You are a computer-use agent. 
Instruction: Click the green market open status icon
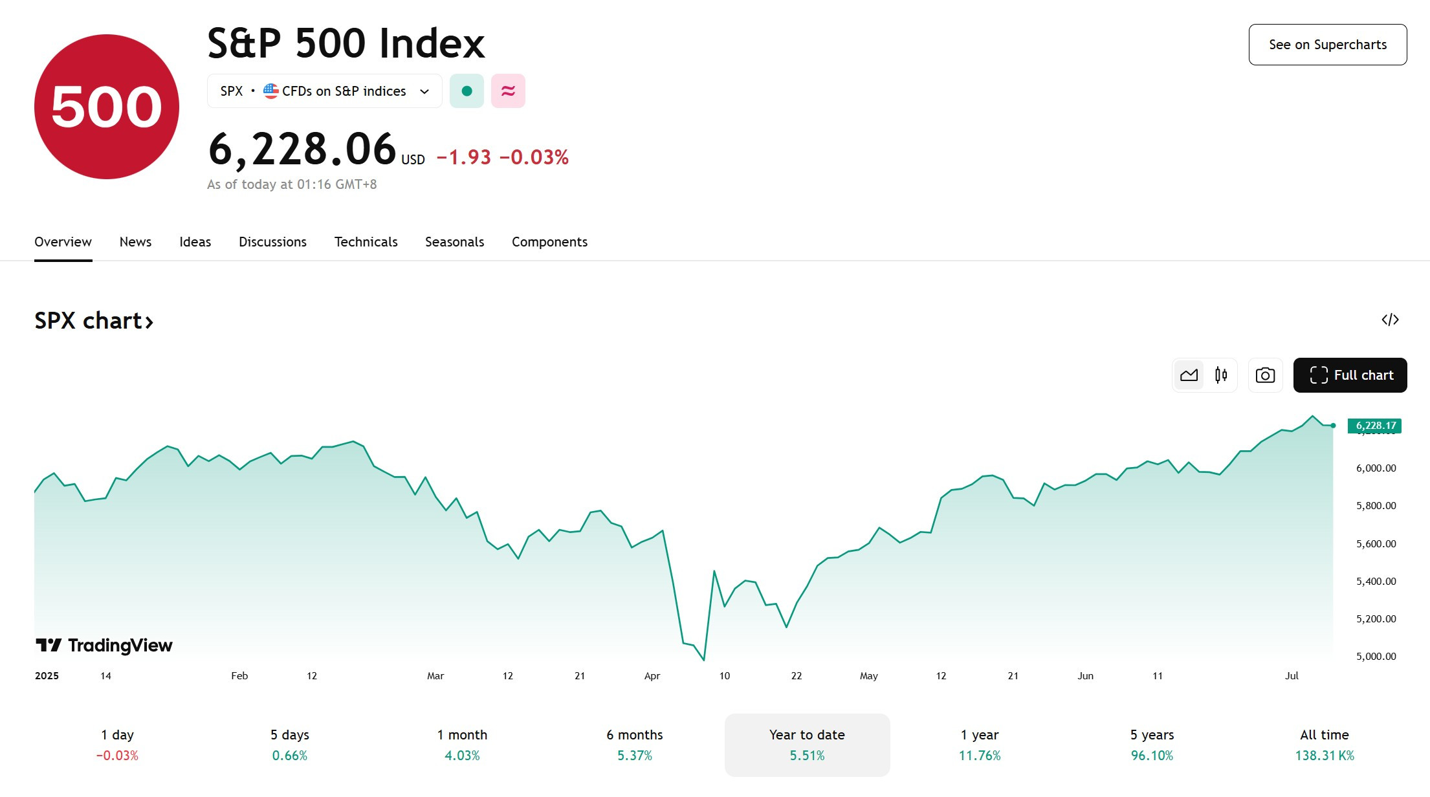(467, 91)
